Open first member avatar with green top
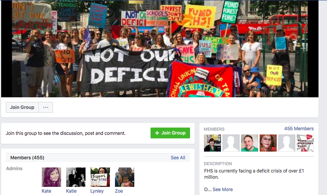This screenshot has height=195, width=327. [x=212, y=143]
